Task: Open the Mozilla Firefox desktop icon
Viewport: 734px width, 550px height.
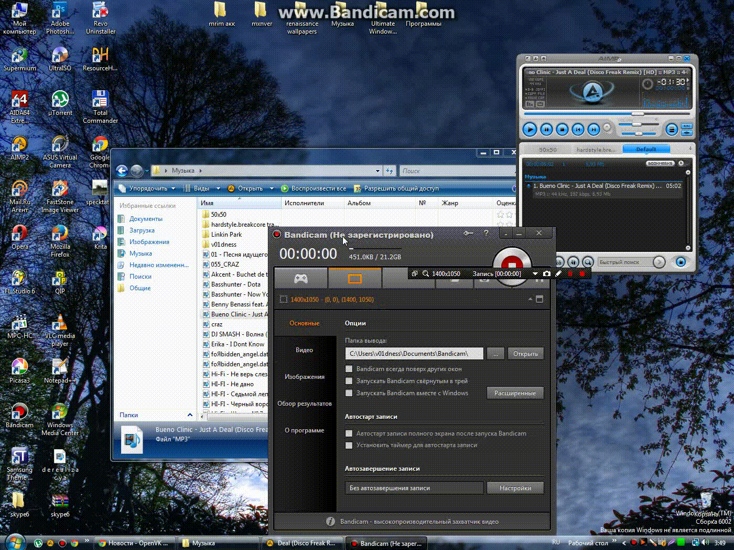Action: pos(60,241)
